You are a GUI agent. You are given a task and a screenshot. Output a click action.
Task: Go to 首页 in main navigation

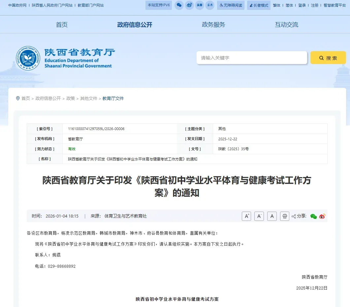pos(62,24)
